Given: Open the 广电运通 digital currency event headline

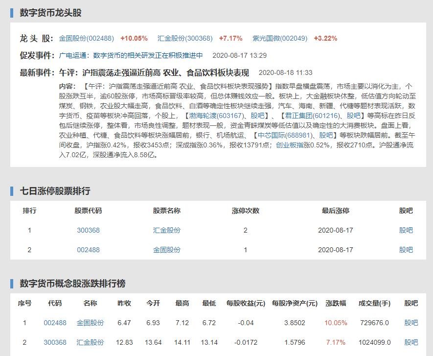Looking at the screenshot, I should point(131,55).
